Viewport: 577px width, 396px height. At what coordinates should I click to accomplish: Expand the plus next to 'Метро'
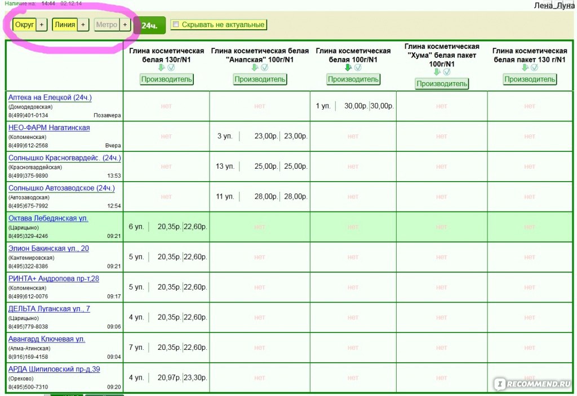click(x=125, y=25)
